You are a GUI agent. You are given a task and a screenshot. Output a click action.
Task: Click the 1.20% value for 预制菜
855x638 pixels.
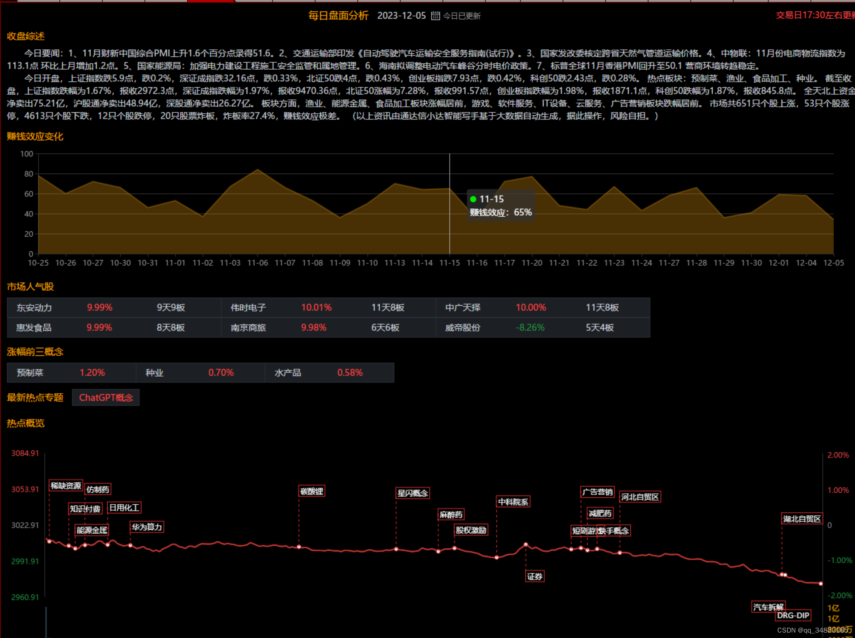(x=92, y=373)
